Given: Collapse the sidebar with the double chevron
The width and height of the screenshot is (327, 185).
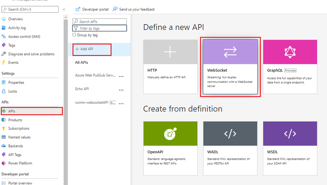Looking at the screenshot, I should coord(64,9).
